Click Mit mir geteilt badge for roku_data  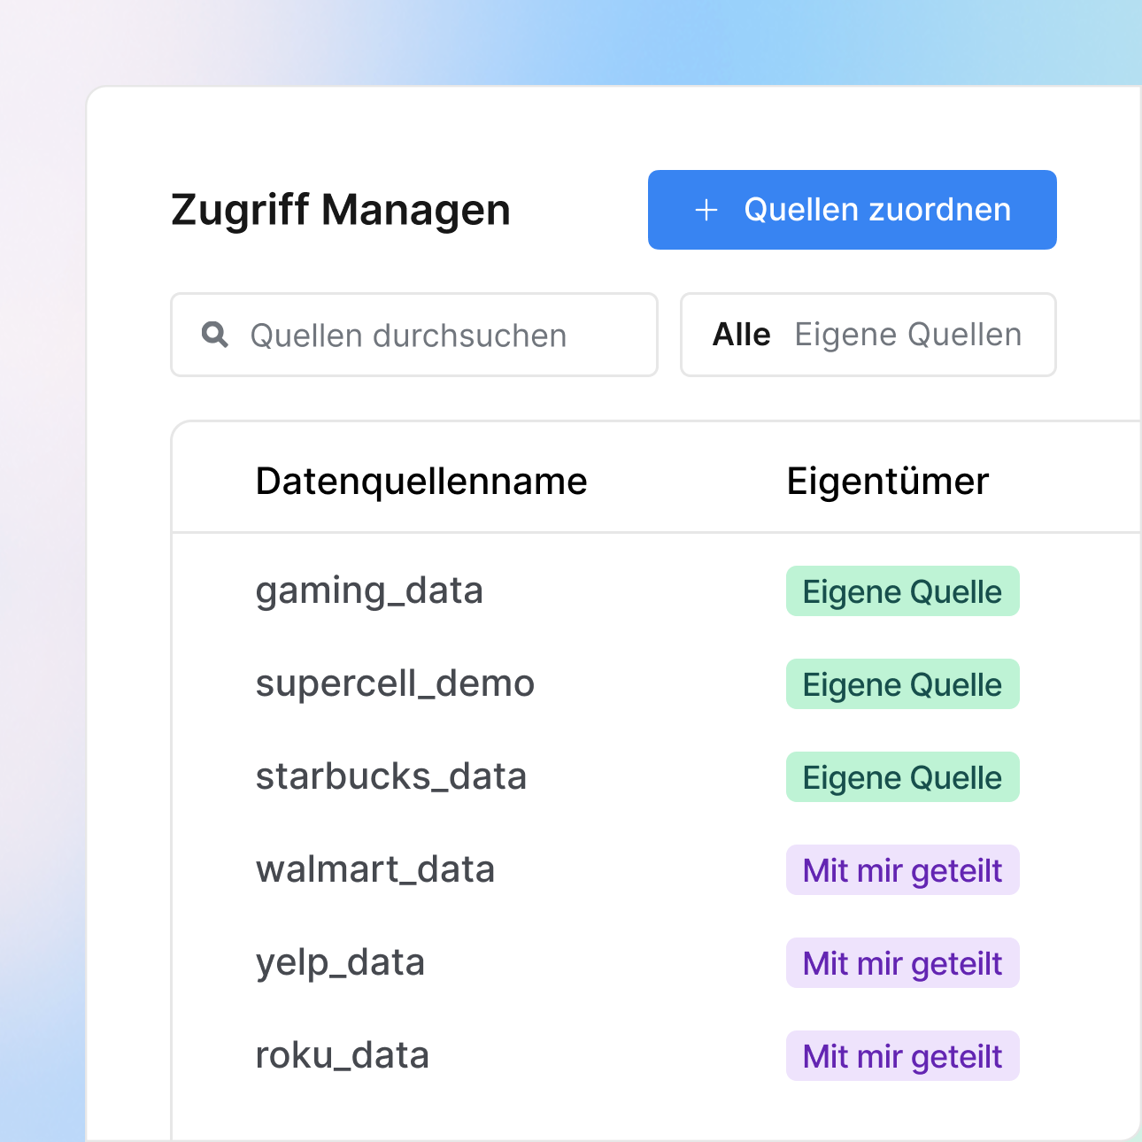pos(902,1056)
